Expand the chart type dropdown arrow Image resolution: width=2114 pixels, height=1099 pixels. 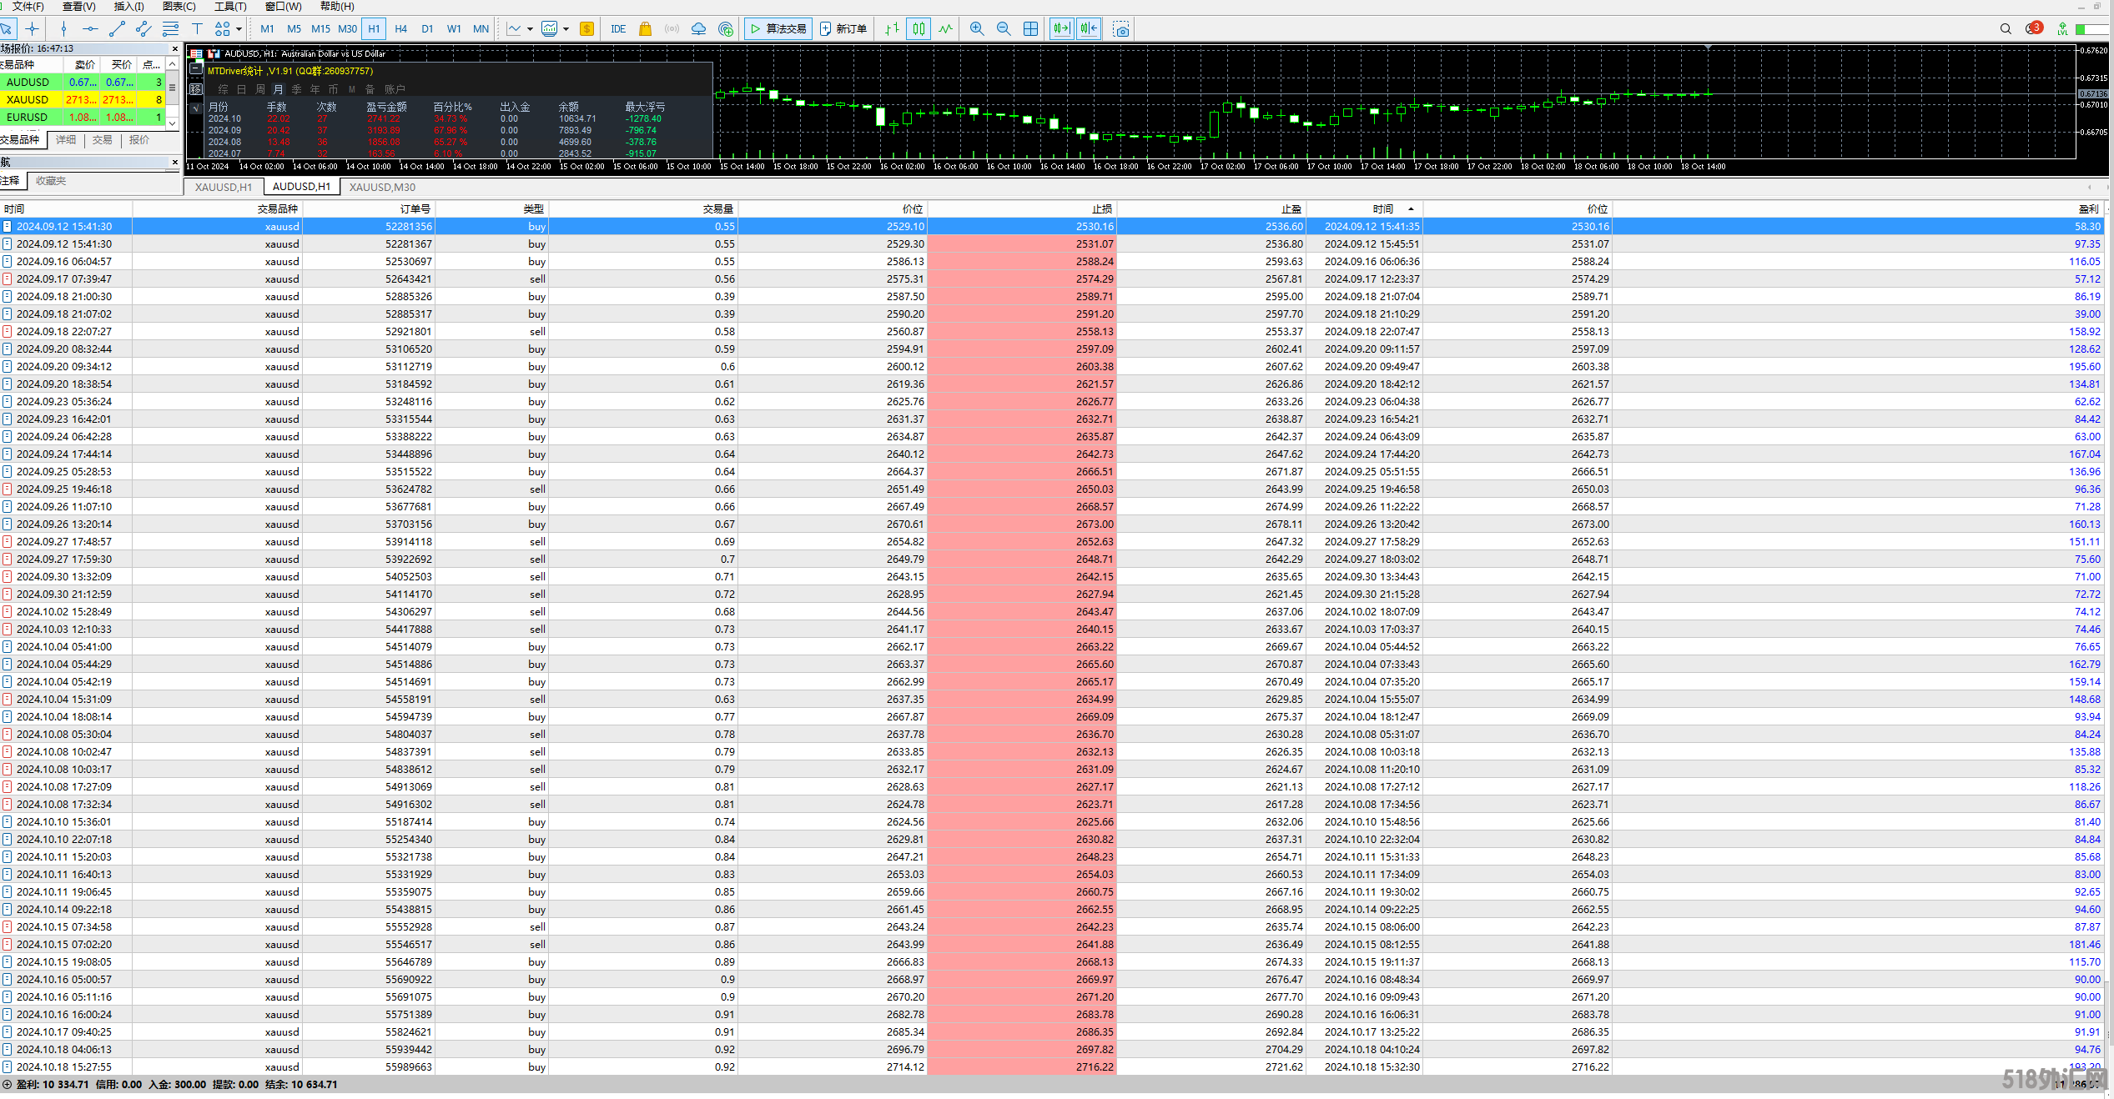(x=530, y=28)
